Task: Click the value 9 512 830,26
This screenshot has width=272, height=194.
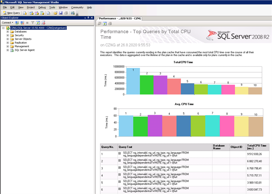Action: coord(254,154)
